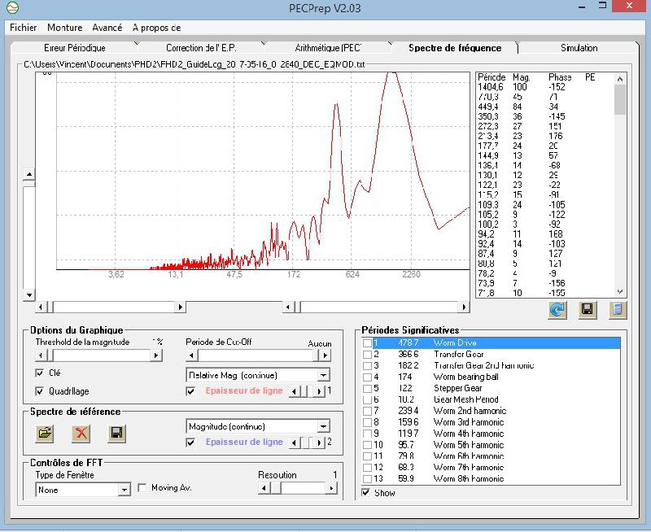This screenshot has height=532, width=651.
Task: Open the Relative Mag (continue) dropdown
Action: 323,375
